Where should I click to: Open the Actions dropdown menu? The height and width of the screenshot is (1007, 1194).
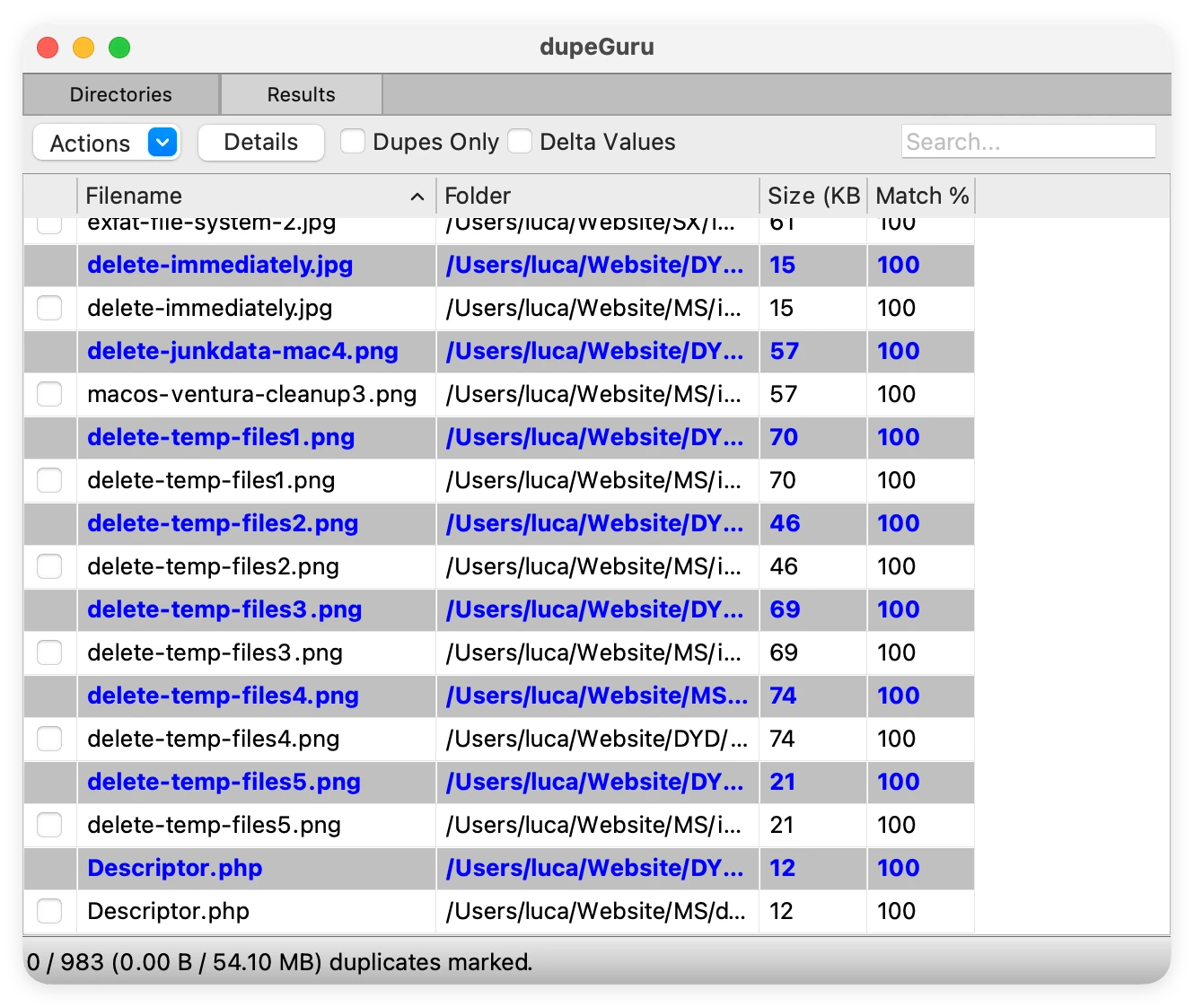pyautogui.click(x=107, y=143)
